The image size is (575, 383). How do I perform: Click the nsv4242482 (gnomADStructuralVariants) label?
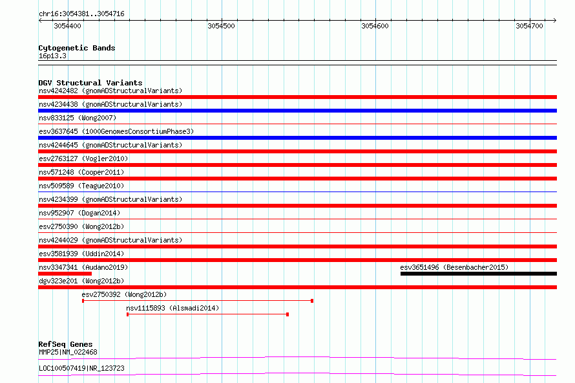click(110, 91)
